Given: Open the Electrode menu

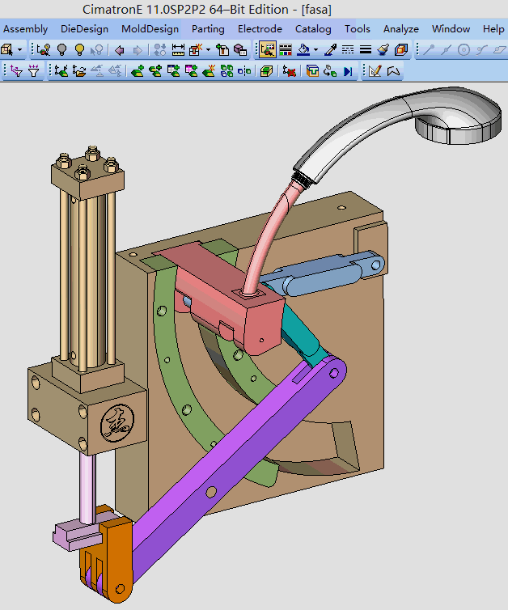Looking at the screenshot, I should point(260,29).
